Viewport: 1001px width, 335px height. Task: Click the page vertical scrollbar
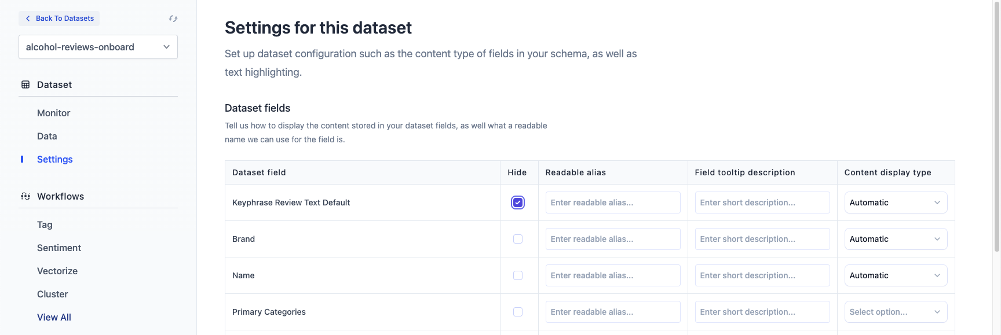[996, 127]
